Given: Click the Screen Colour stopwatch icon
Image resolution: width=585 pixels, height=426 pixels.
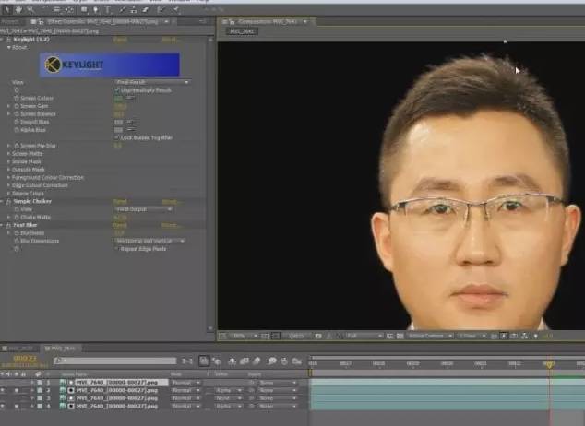Looking at the screenshot, I should click(x=17, y=98).
